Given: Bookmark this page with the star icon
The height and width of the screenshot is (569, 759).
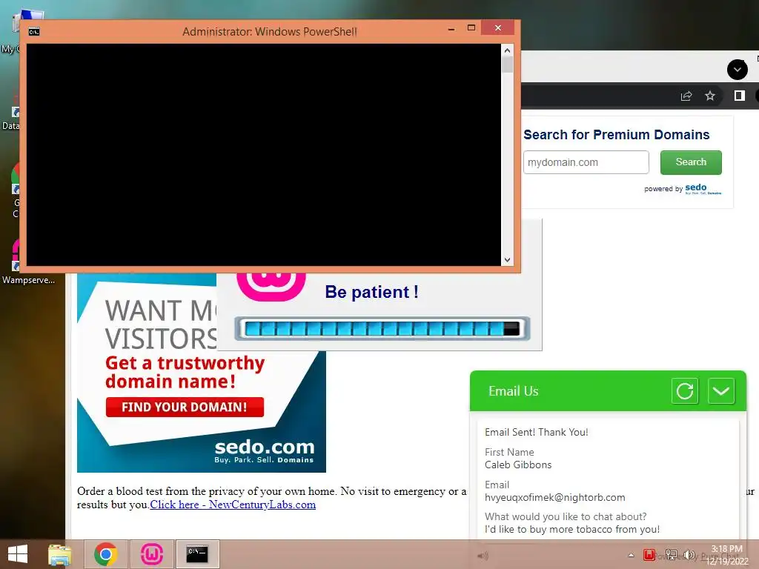Looking at the screenshot, I should 709,96.
